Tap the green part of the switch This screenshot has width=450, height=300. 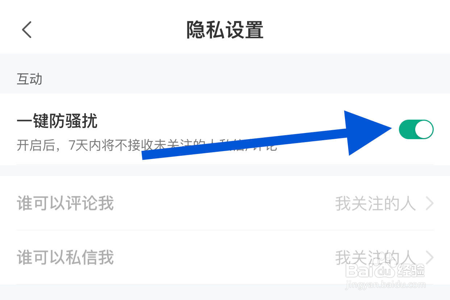(407, 129)
